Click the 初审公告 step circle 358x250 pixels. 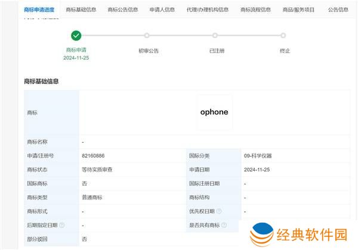pos(147,36)
